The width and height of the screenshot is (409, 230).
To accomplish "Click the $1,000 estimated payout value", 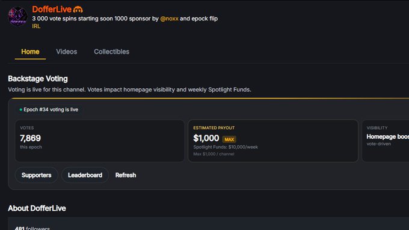I will 206,138.
